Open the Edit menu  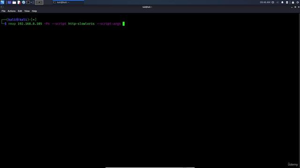20,11
